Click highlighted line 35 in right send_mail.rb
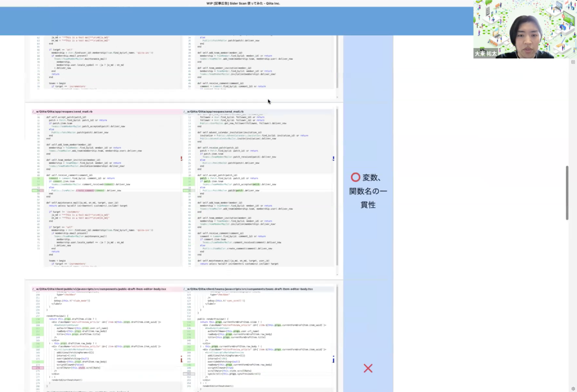 point(189,191)
